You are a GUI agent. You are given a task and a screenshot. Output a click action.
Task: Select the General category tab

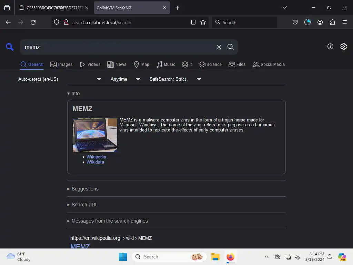click(32, 65)
